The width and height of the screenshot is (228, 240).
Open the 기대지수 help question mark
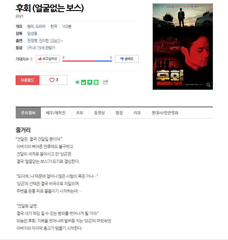click(x=31, y=59)
